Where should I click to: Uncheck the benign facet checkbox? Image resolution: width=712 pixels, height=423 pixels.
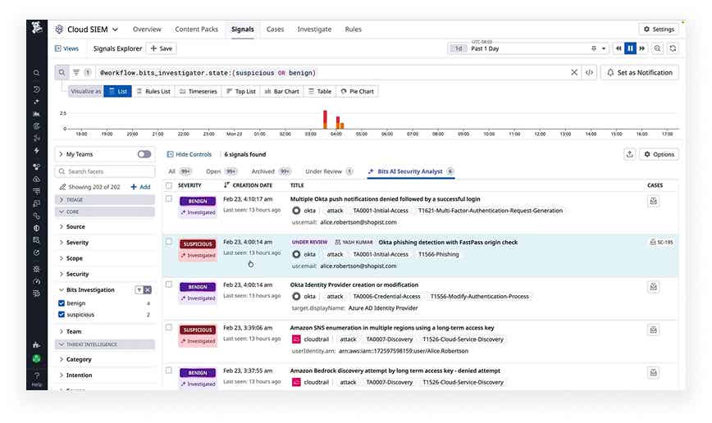62,302
